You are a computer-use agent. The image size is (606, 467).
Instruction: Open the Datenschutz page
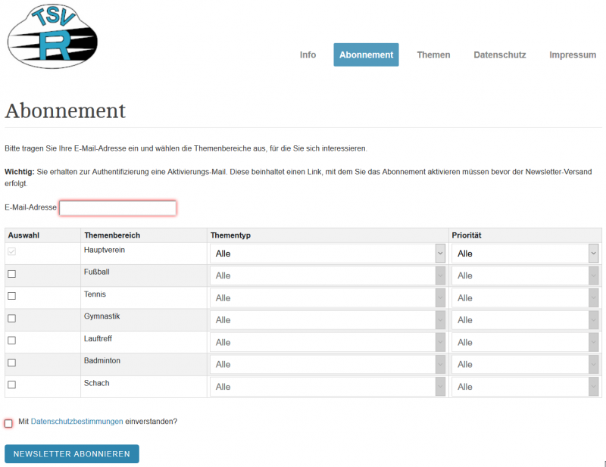click(x=499, y=55)
